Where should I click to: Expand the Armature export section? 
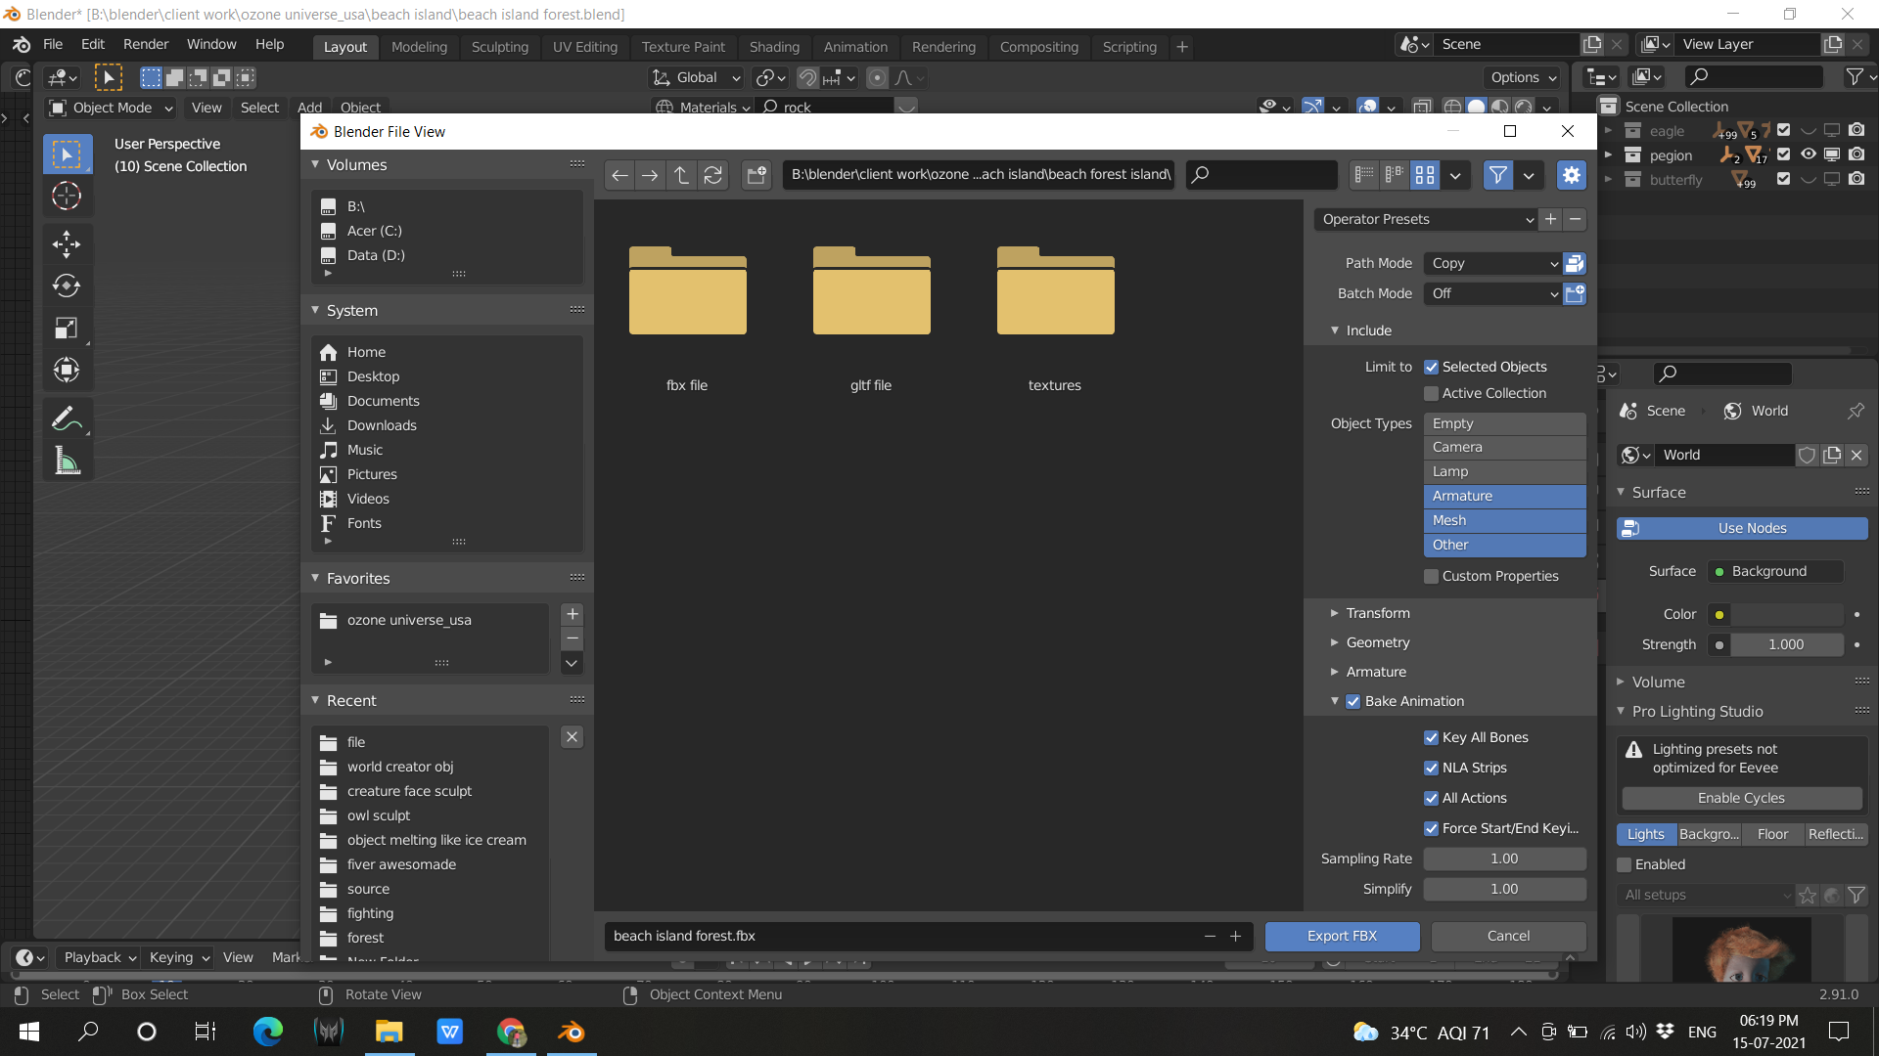click(1376, 672)
